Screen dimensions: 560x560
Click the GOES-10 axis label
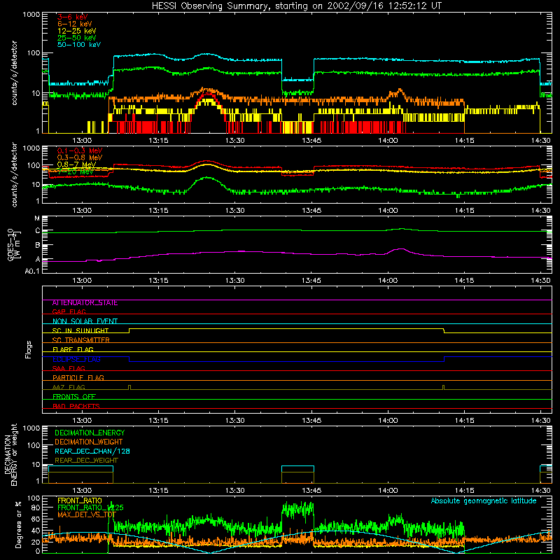coord(10,244)
